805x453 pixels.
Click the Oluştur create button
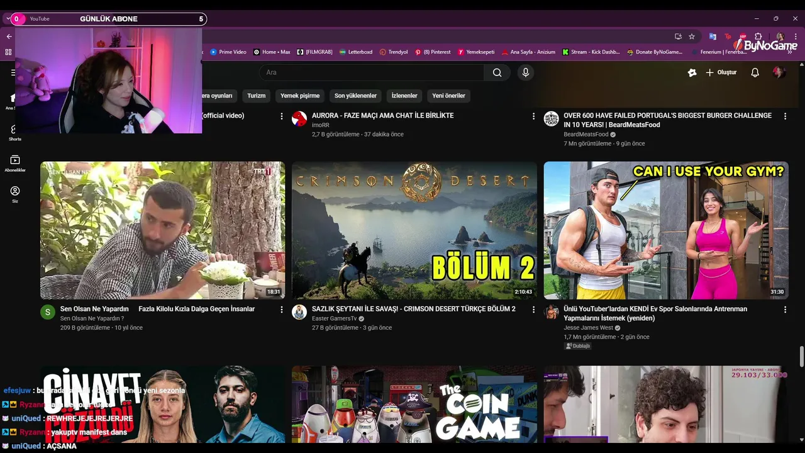721,72
